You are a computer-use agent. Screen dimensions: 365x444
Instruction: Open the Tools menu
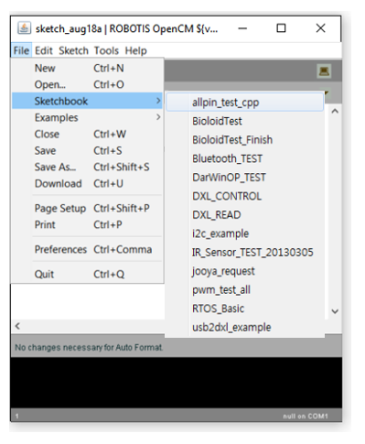pyautogui.click(x=106, y=50)
